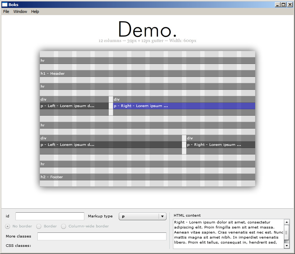Screen dimensions: 295x254
Task: Maximize the Boks window
Action: point(284,5)
